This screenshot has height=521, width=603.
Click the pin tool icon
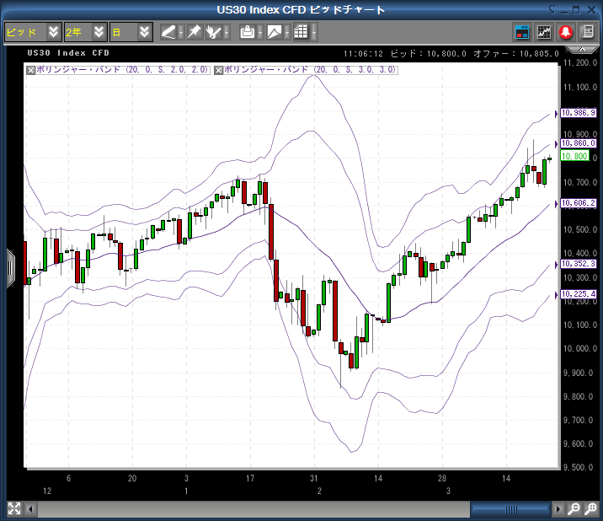click(x=194, y=32)
